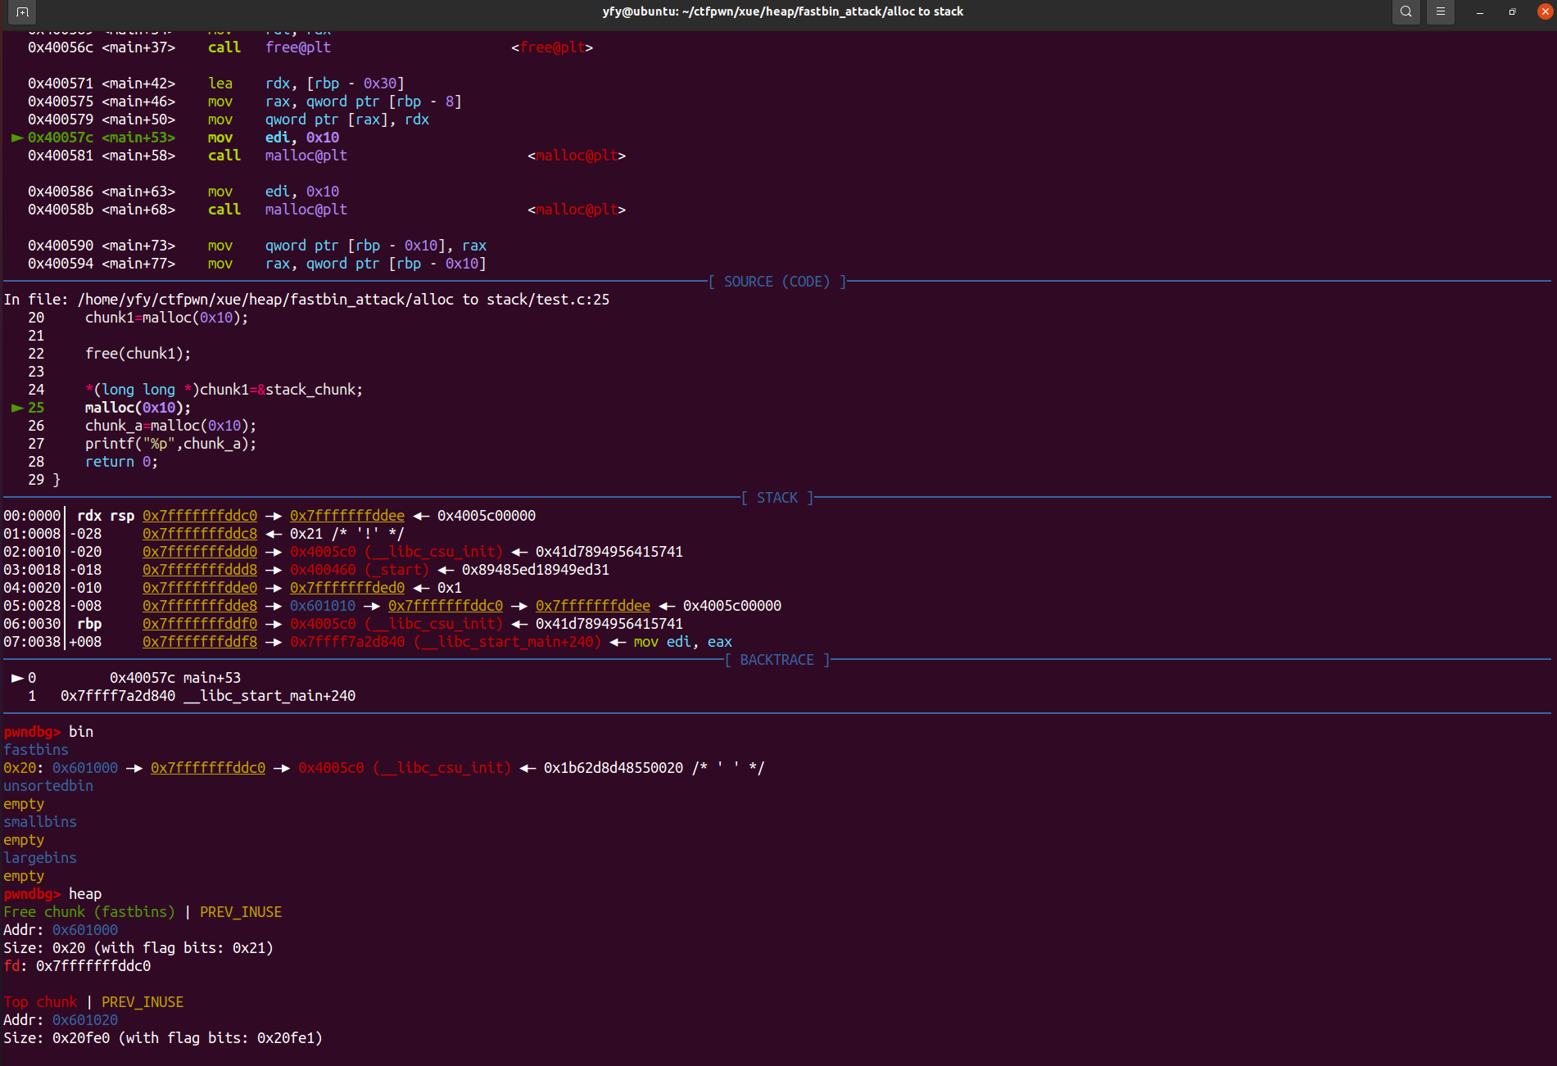Click the new tab icon in title bar
This screenshot has width=1557, height=1066.
22,11
